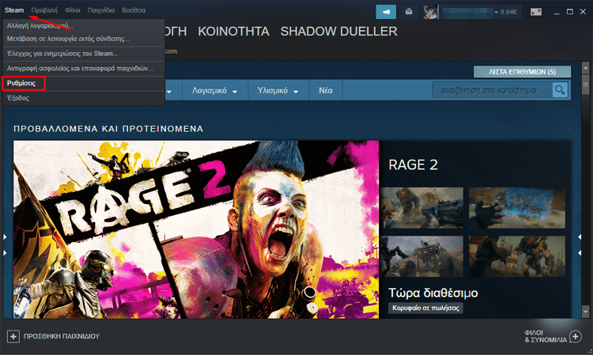Open RAGE 2 screenshot with blue energy blast

point(517,208)
